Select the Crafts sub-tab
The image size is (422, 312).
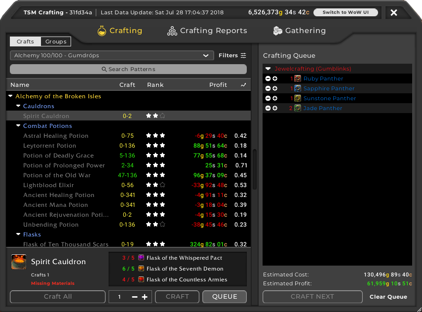point(25,41)
